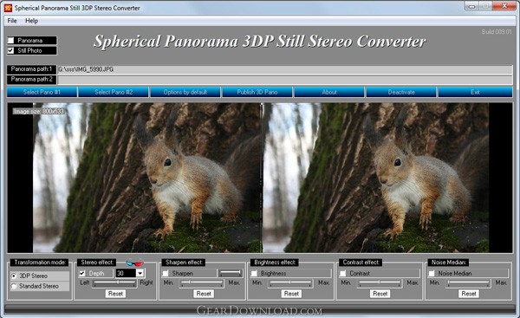The height and width of the screenshot is (318, 520).
Task: Click the 'Image size: 800x533' label
Action: coord(38,112)
